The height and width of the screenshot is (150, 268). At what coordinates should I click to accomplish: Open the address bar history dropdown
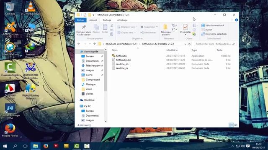click(x=185, y=44)
